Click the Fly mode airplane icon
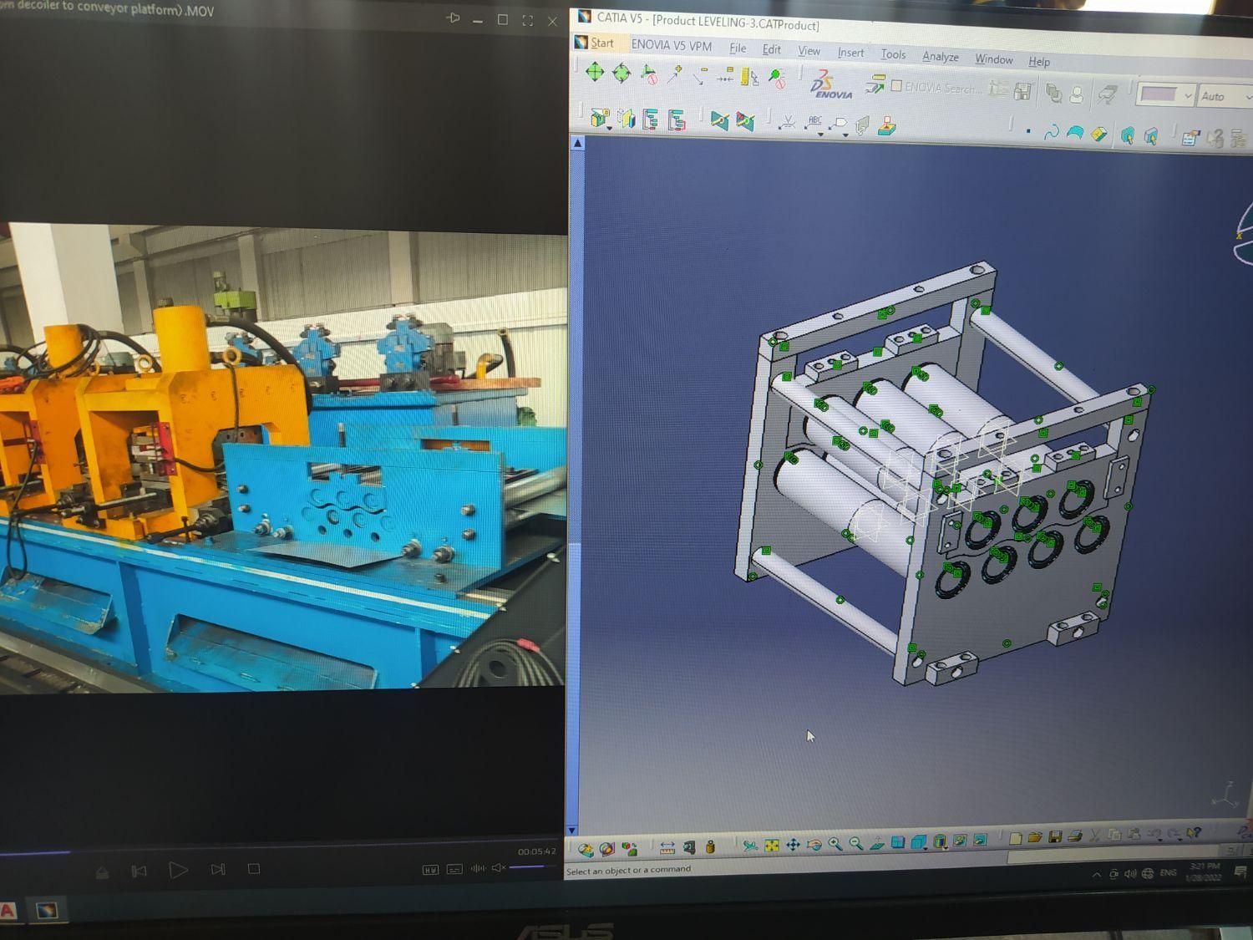The height and width of the screenshot is (940, 1253). click(x=750, y=846)
